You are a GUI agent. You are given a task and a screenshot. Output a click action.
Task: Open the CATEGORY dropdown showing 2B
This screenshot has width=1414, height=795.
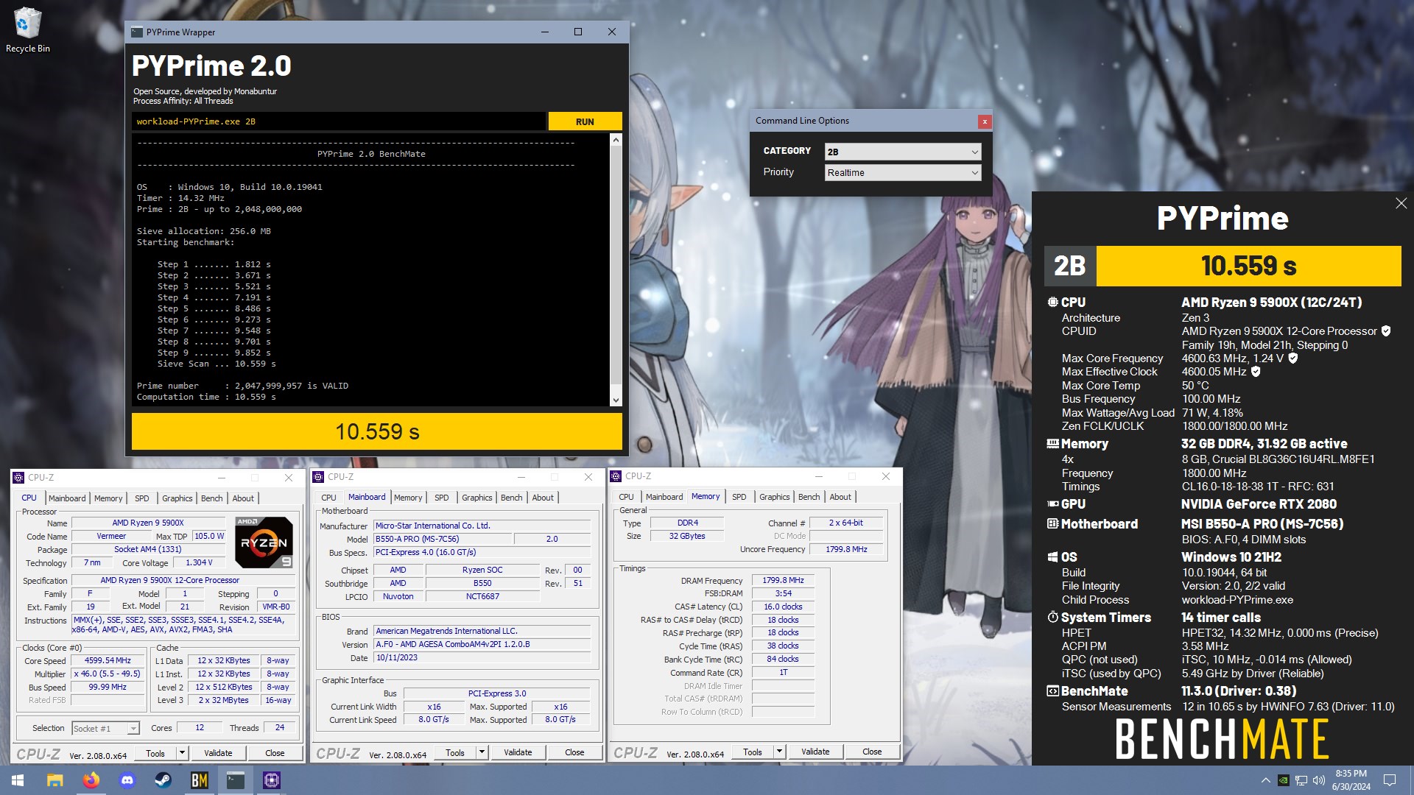click(903, 152)
